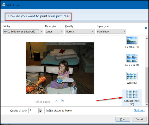This screenshot has width=149, height=125.
Task: Click the Print Pictures title bar icon
Action: (3, 5)
